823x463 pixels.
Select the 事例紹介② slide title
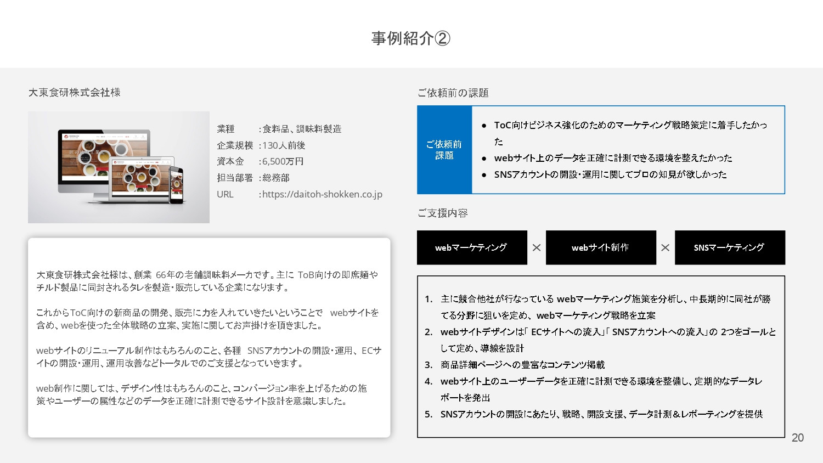[410, 38]
